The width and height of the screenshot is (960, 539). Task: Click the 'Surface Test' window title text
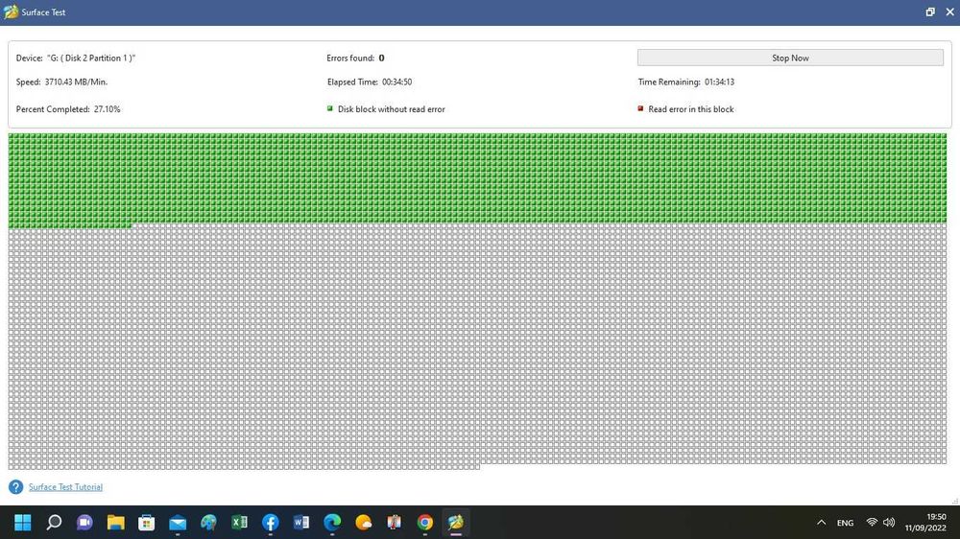[43, 12]
